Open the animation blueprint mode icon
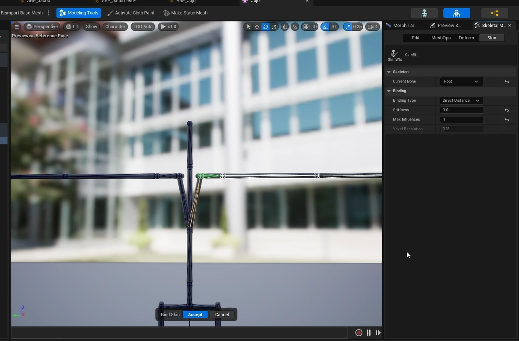Image resolution: width=519 pixels, height=341 pixels. click(x=495, y=13)
